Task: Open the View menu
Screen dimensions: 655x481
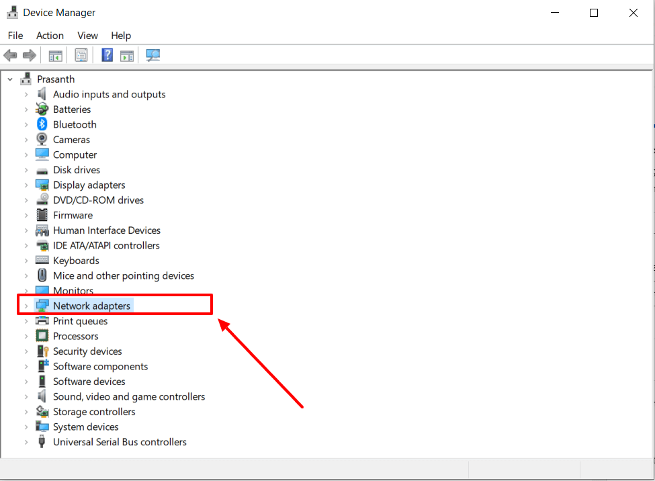Action: point(88,36)
